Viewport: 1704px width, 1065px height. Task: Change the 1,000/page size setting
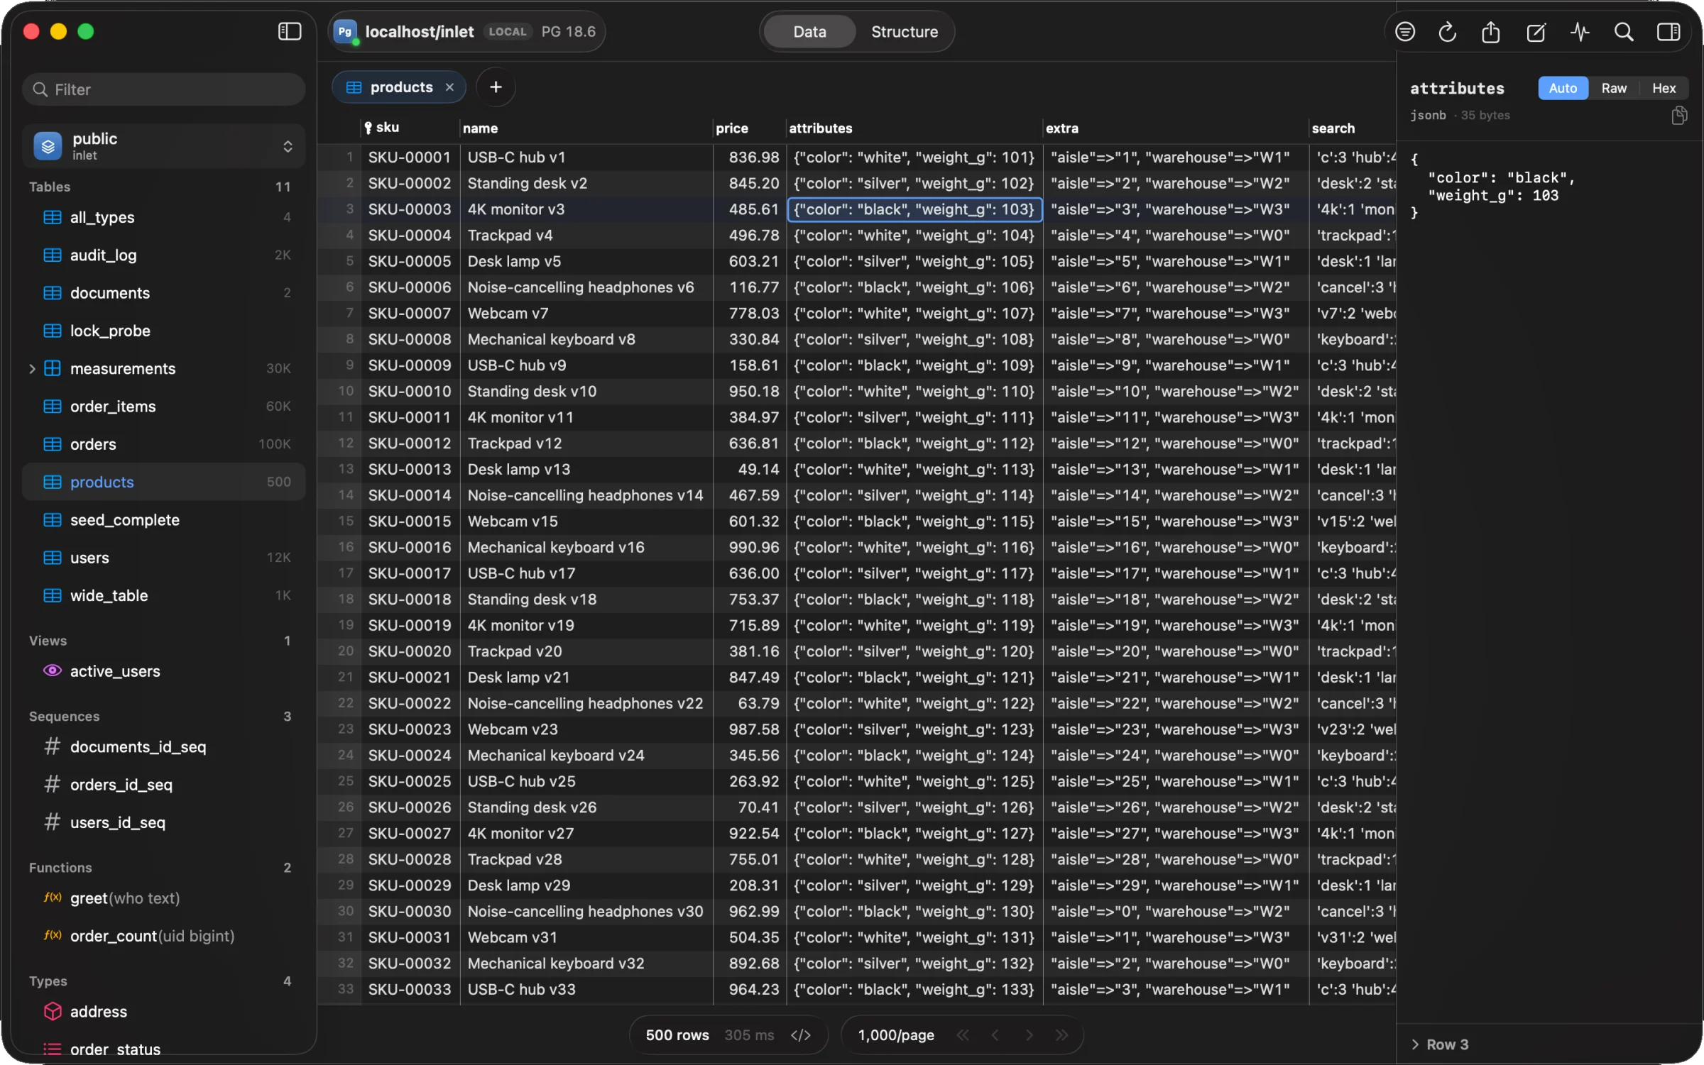[x=895, y=1034]
